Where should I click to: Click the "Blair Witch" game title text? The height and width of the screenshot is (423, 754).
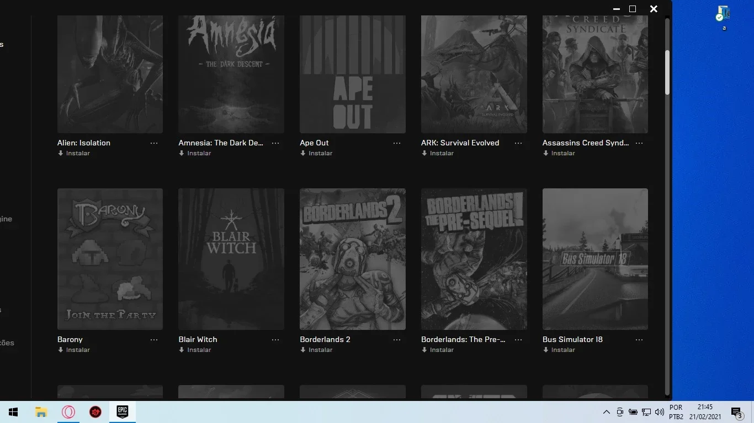[198, 339]
